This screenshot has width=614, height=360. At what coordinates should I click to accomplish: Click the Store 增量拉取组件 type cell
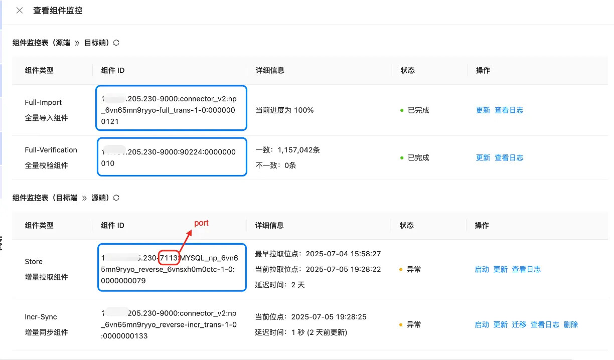[x=46, y=269]
